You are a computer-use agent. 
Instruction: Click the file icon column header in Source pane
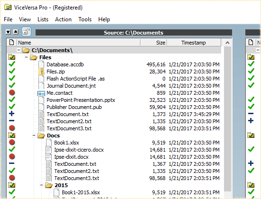pyautogui.click(x=12, y=43)
